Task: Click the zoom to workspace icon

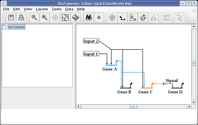Action: pyautogui.click(x=76, y=18)
